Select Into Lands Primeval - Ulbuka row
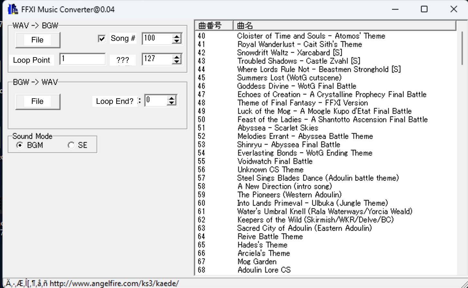The height and width of the screenshot is (288, 468). (326, 203)
